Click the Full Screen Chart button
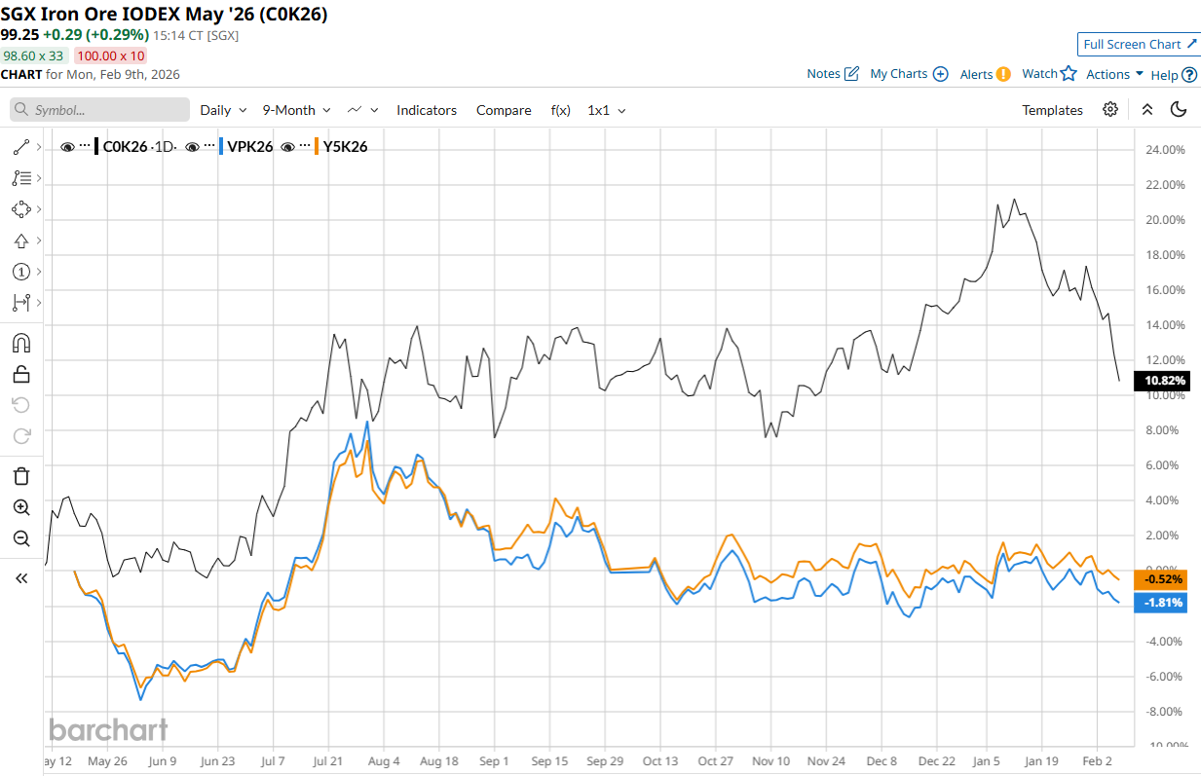Image resolution: width=1201 pixels, height=776 pixels. pyautogui.click(x=1138, y=44)
